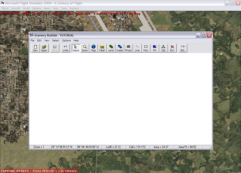The image size is (241, 173).
Task: Open a file with Open icon
Action: coord(44,48)
